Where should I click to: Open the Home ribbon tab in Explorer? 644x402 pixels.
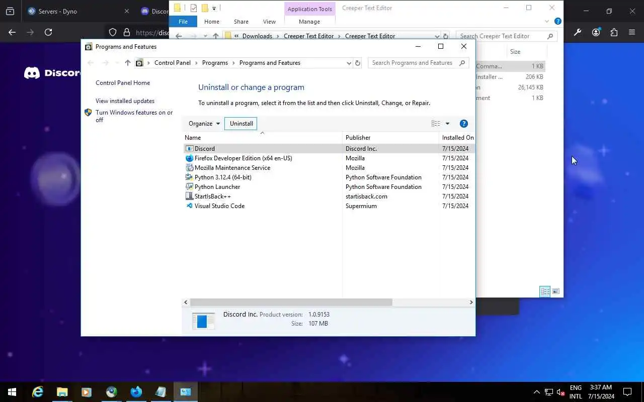pos(211,22)
